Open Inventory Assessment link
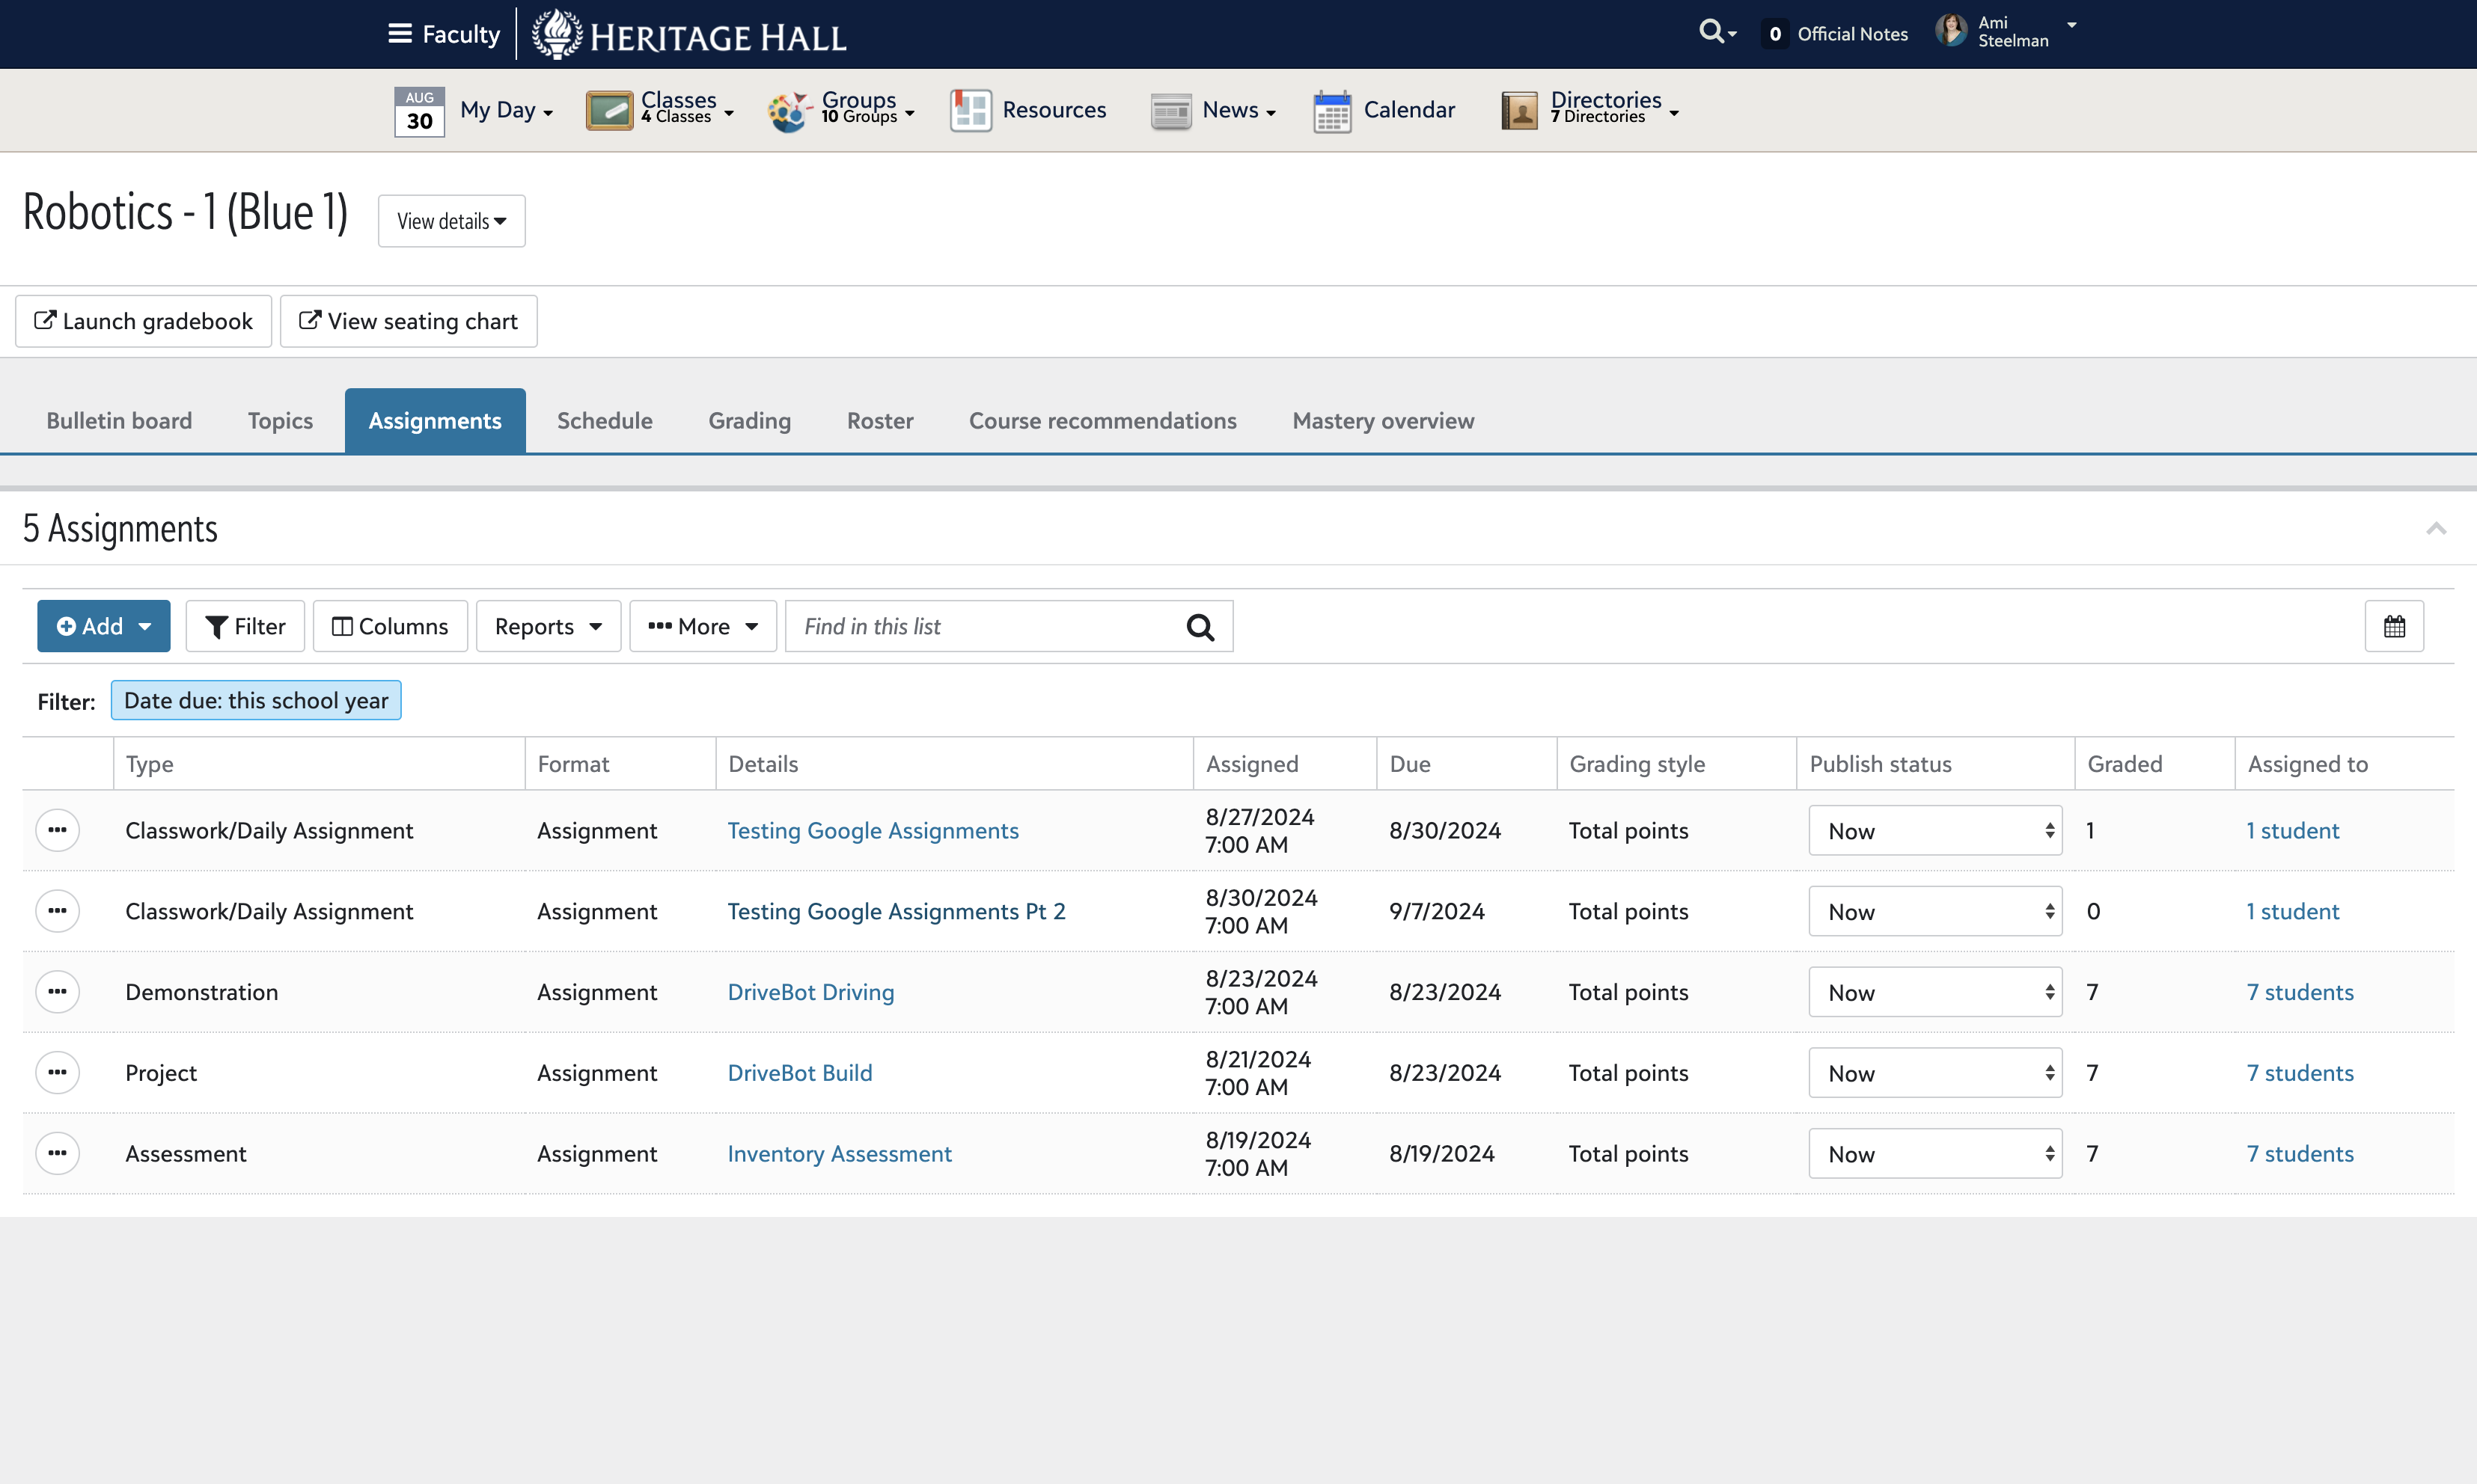Screen dimensions: 2477x1484 [840, 1153]
